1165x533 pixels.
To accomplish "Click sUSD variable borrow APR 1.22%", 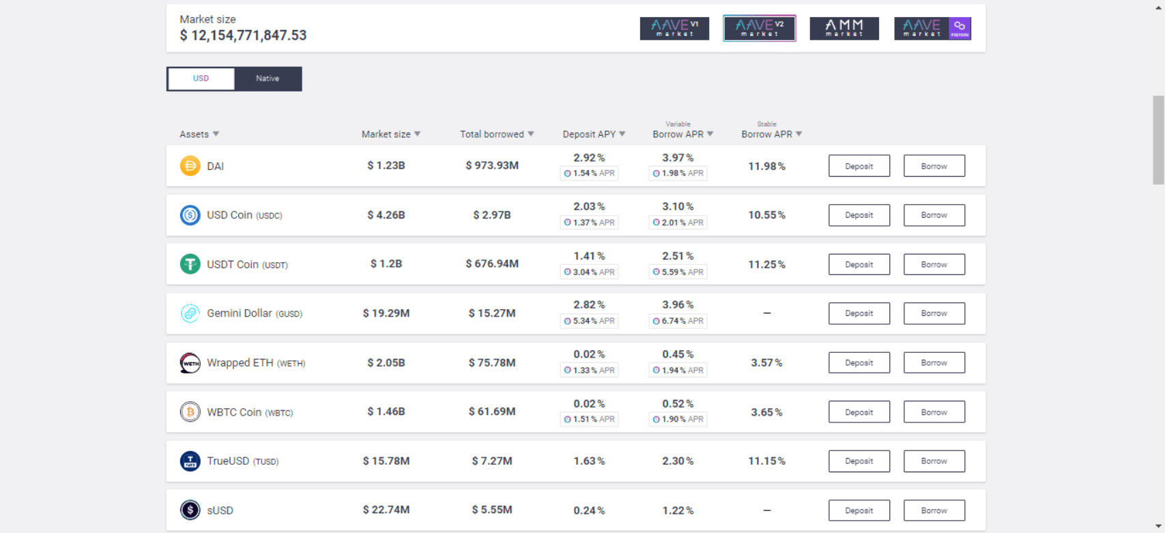I will [678, 510].
